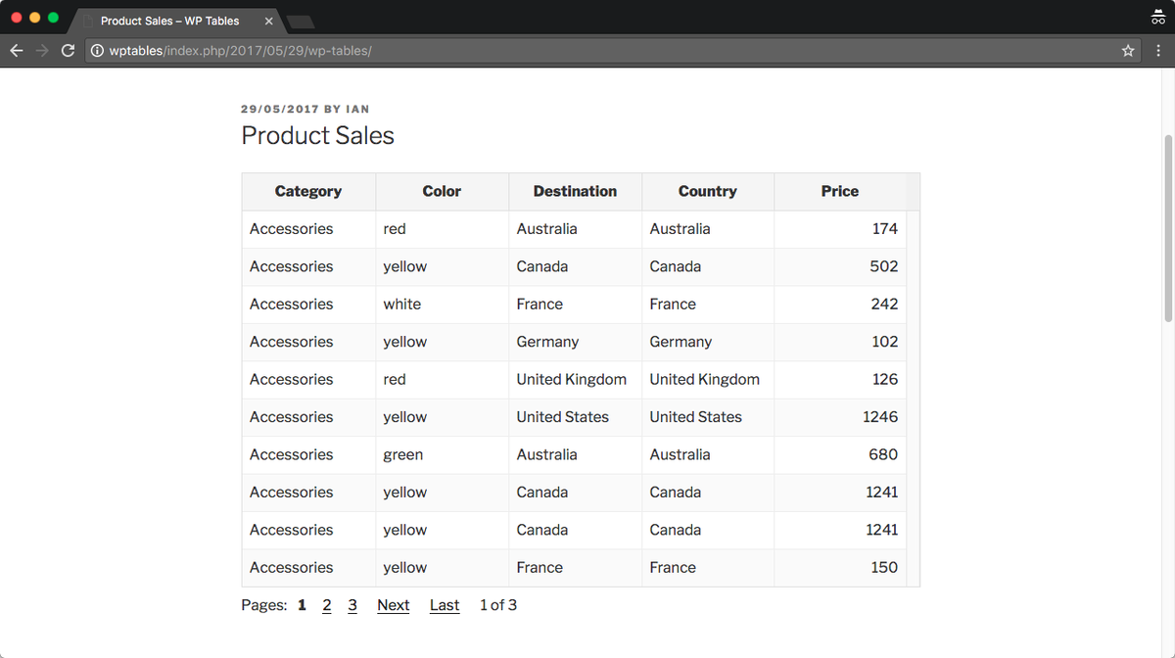Sort the table by the Color header
The height and width of the screenshot is (658, 1175).
pos(442,191)
